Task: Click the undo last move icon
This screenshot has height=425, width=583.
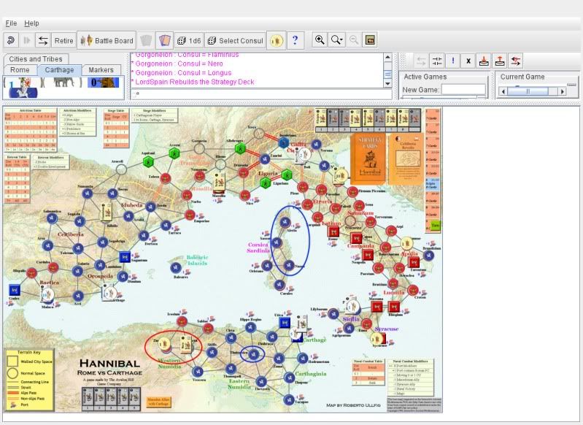Action: point(11,40)
